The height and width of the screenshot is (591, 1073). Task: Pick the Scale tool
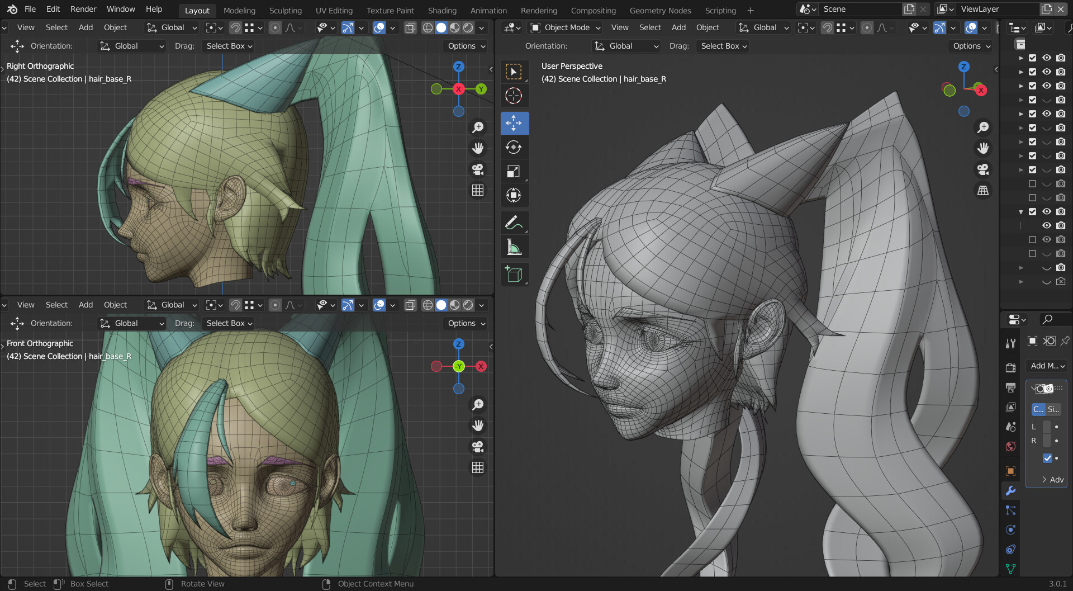click(514, 171)
